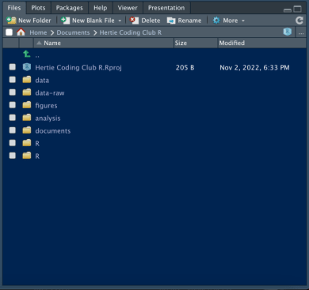Image resolution: width=309 pixels, height=290 pixels.
Task: Click the Rename icon
Action: point(171,21)
